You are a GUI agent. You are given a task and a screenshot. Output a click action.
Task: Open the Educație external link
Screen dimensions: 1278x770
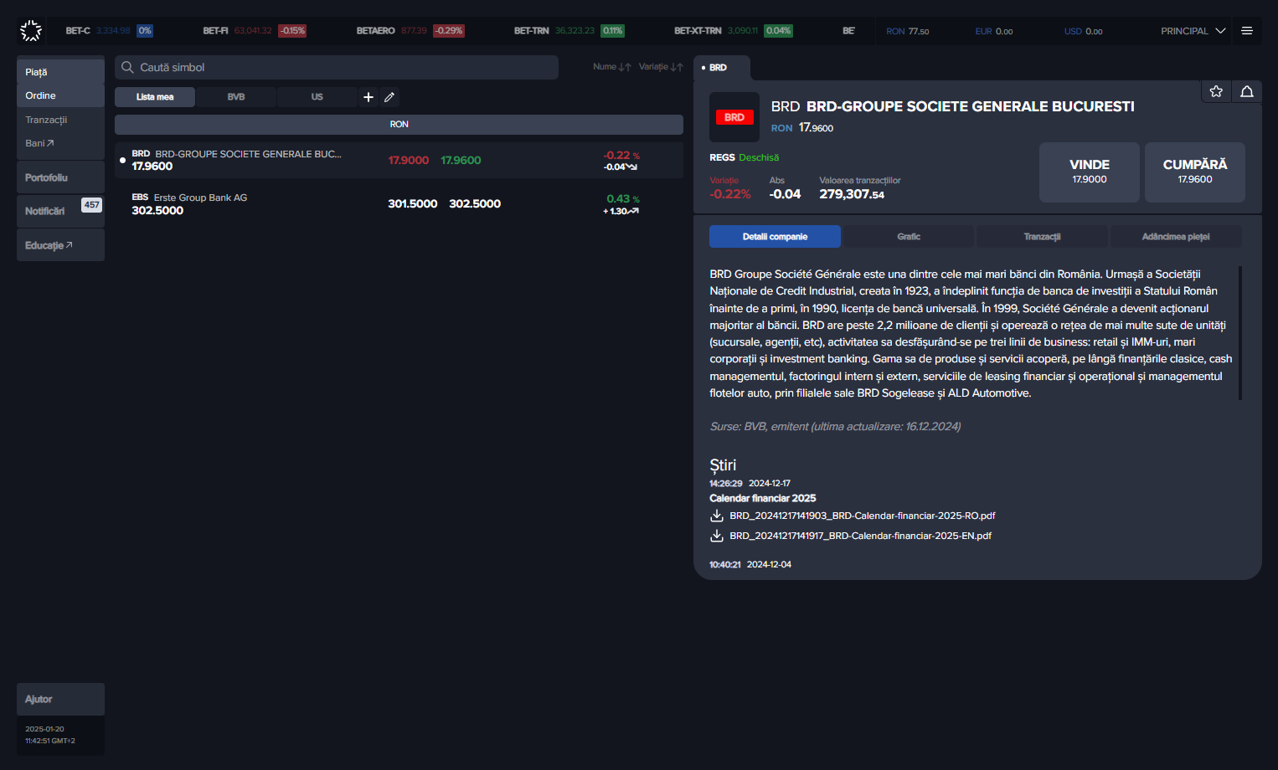tap(60, 245)
